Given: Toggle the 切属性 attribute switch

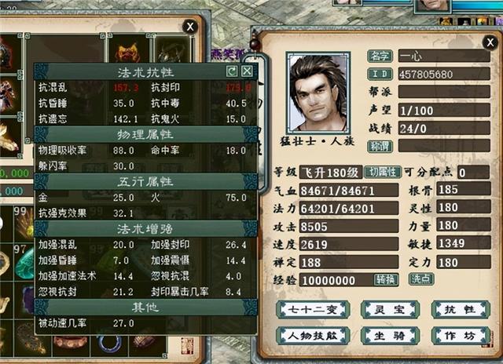Looking at the screenshot, I should (383, 173).
